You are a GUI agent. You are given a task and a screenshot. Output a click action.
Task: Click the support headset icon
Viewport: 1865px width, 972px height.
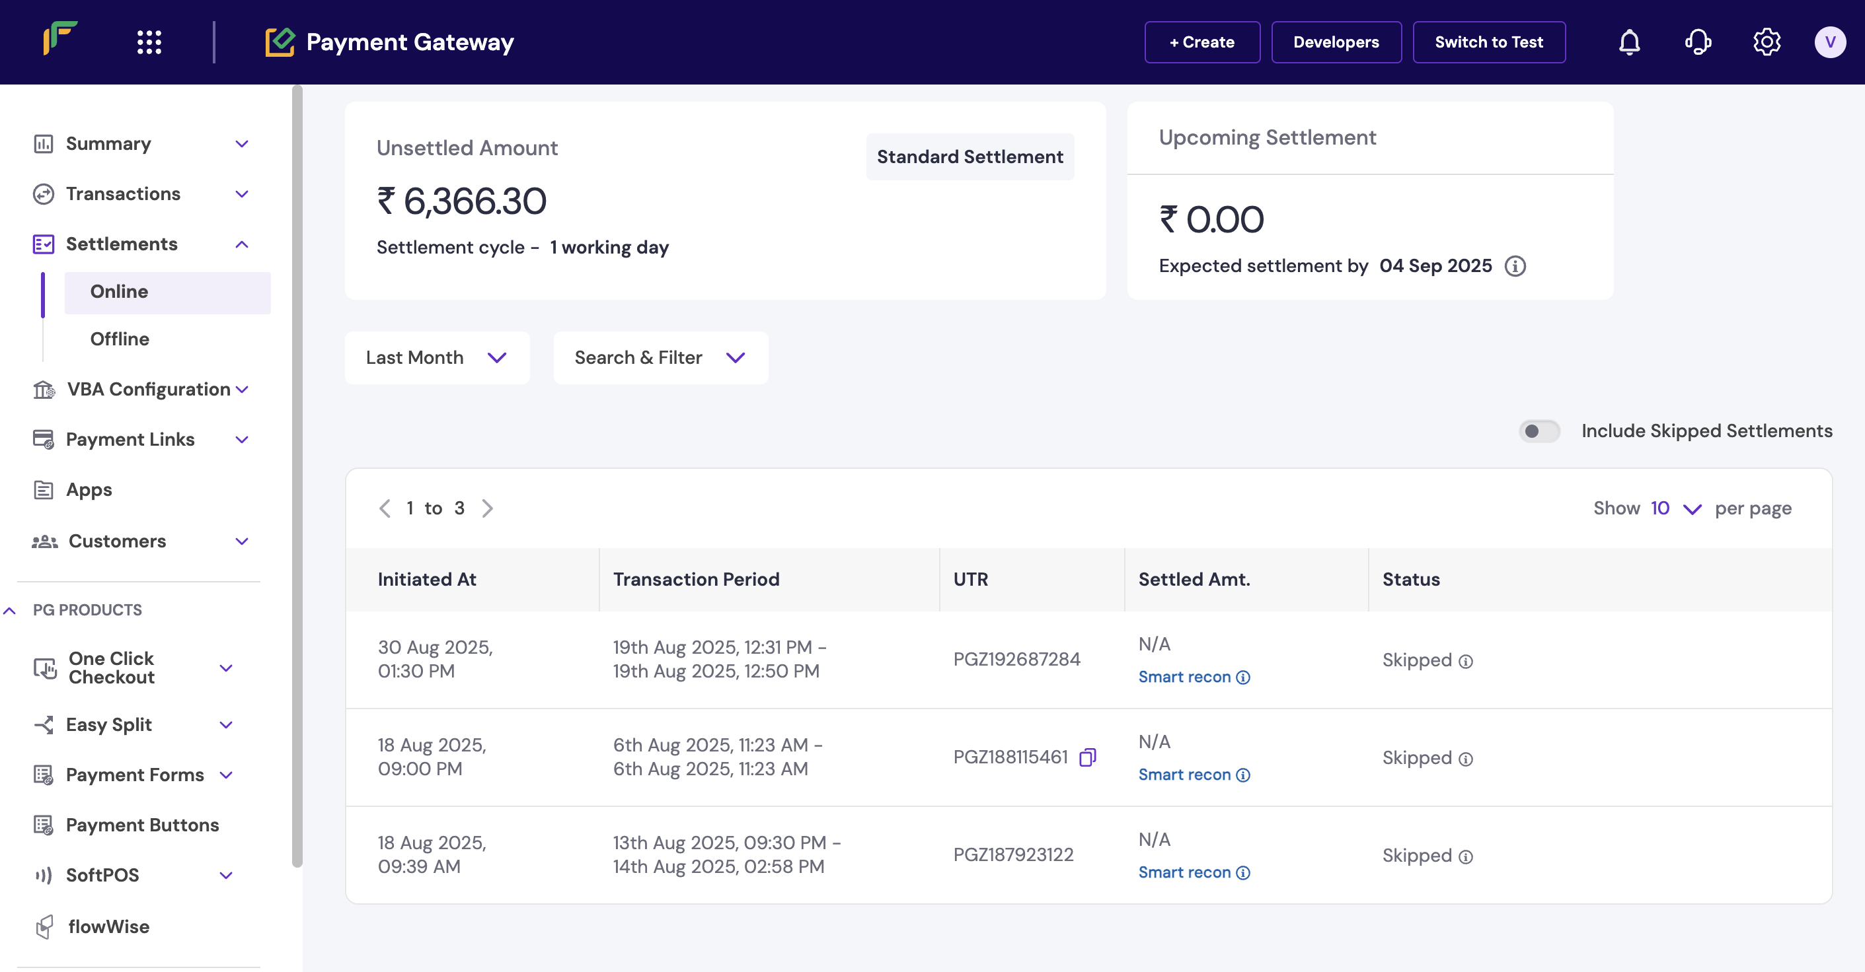[1698, 42]
